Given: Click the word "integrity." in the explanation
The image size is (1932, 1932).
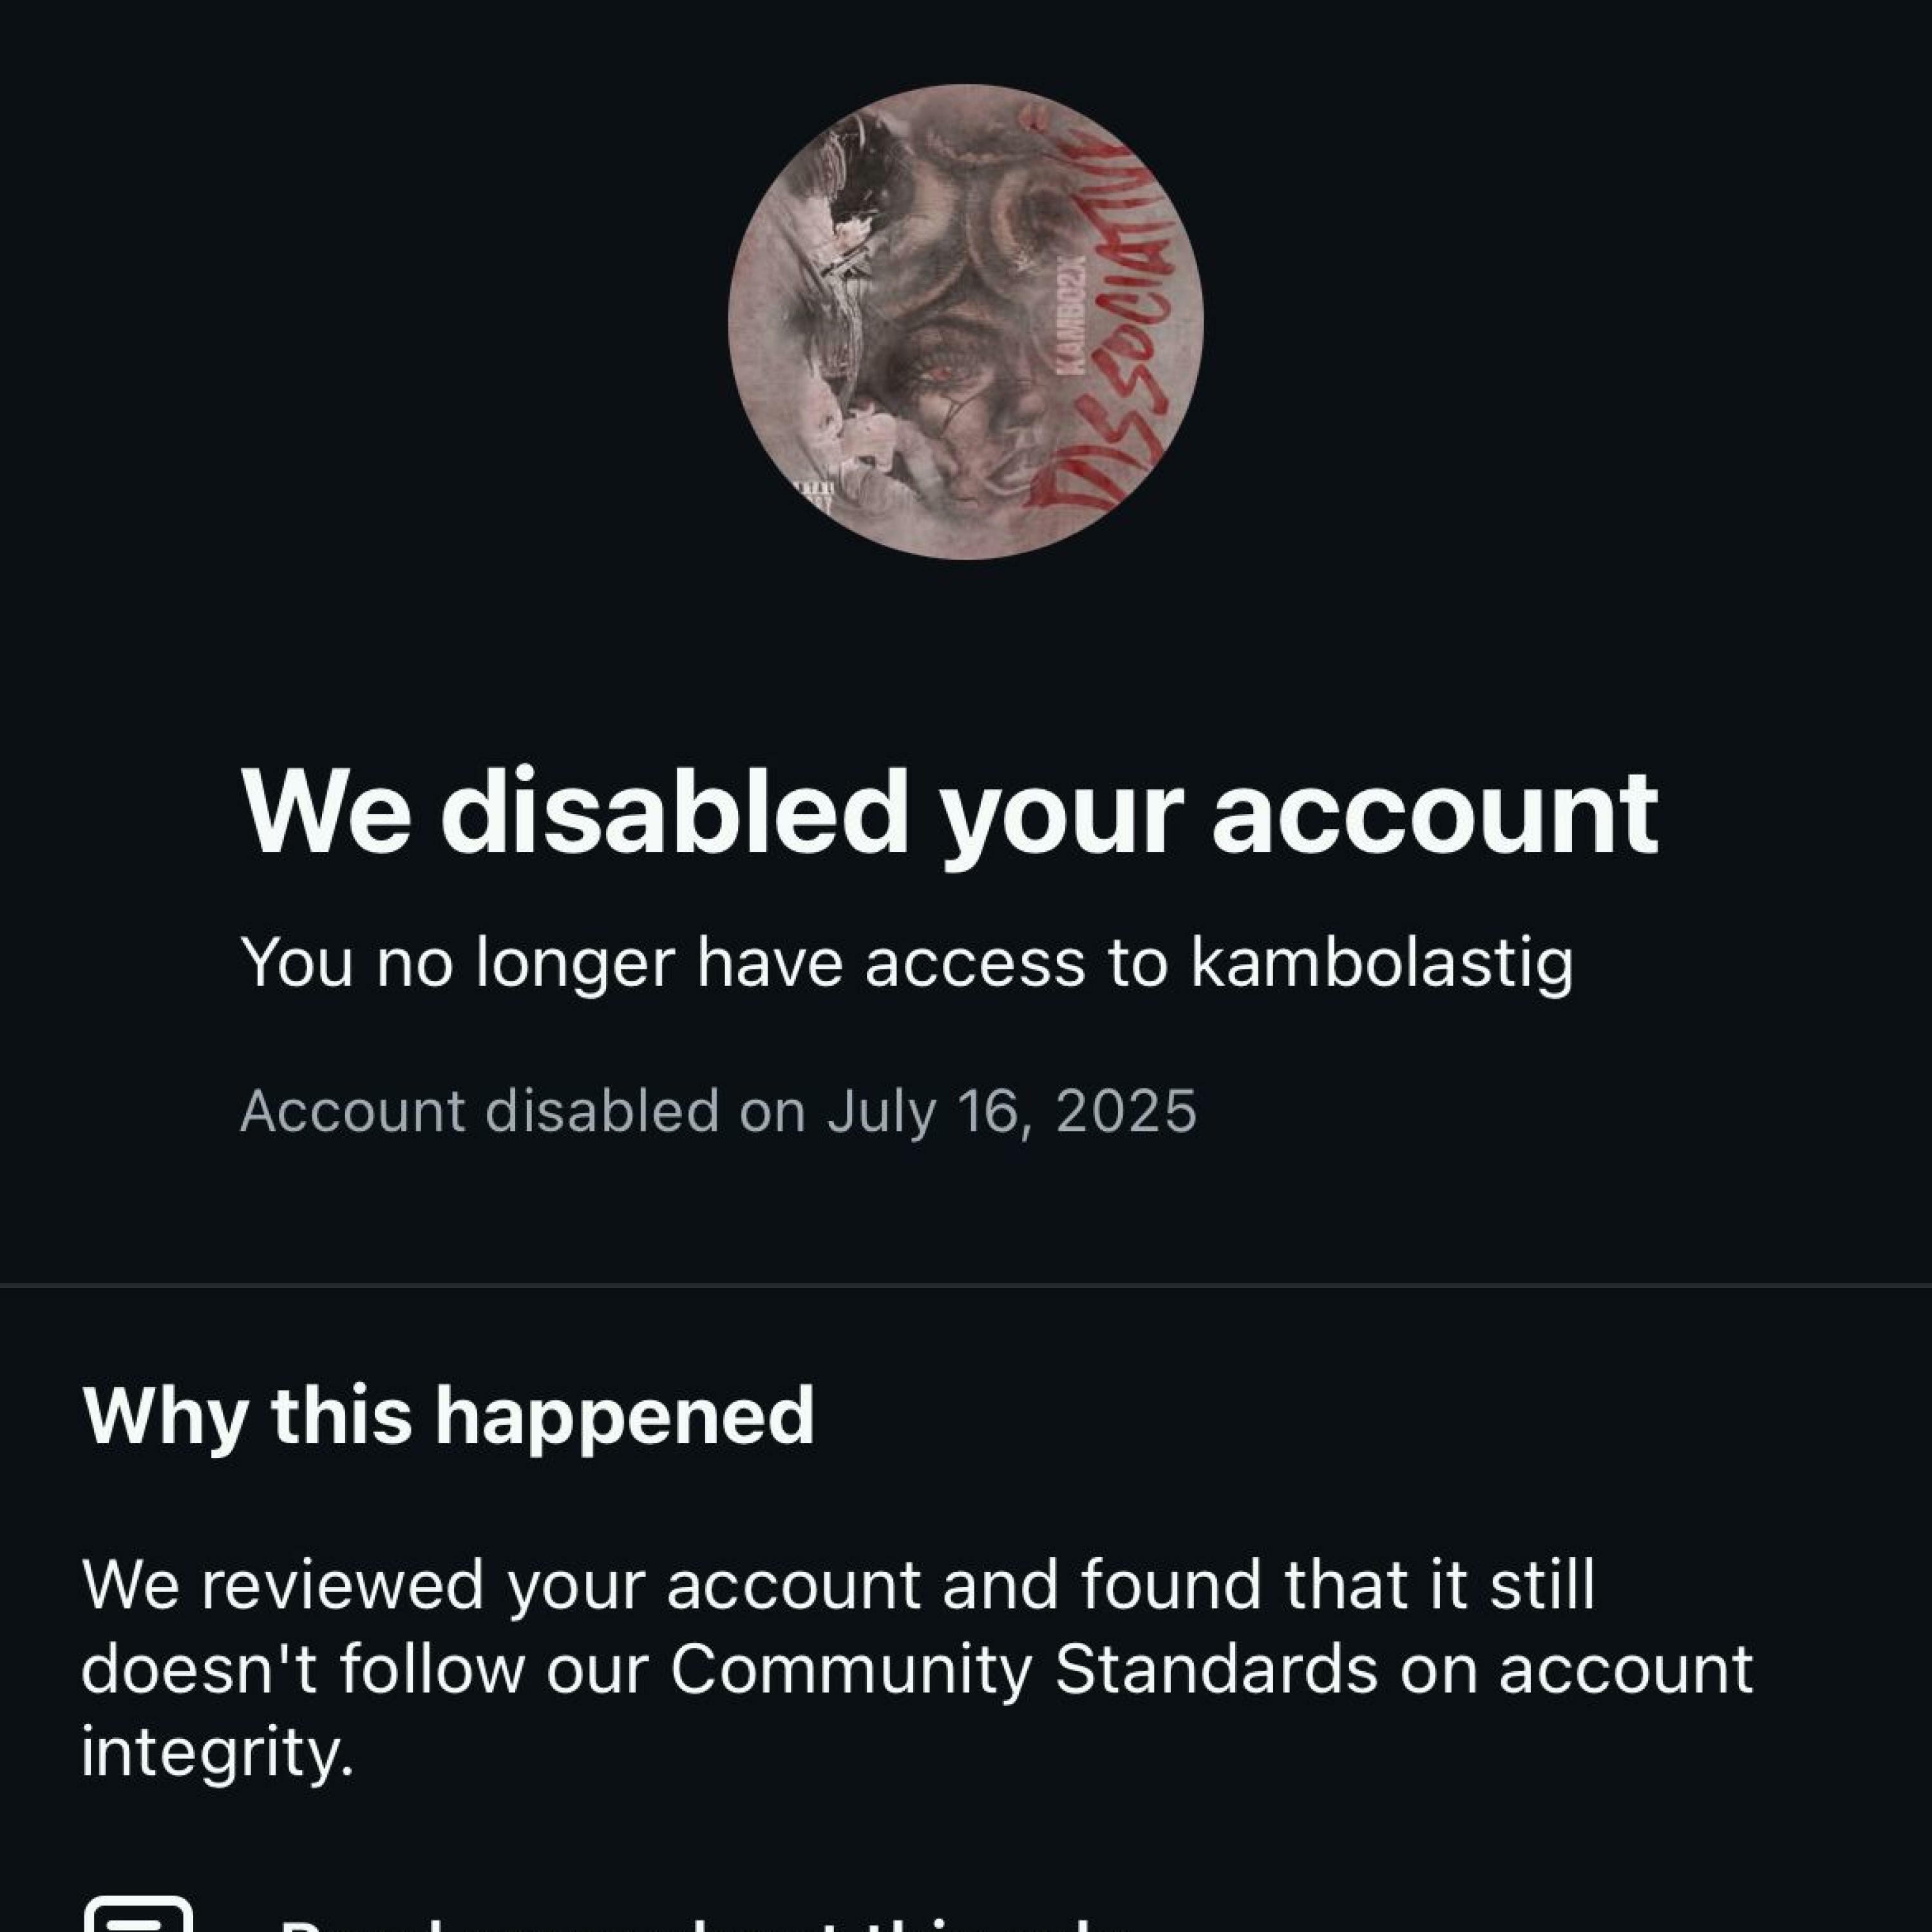Looking at the screenshot, I should (x=217, y=1753).
